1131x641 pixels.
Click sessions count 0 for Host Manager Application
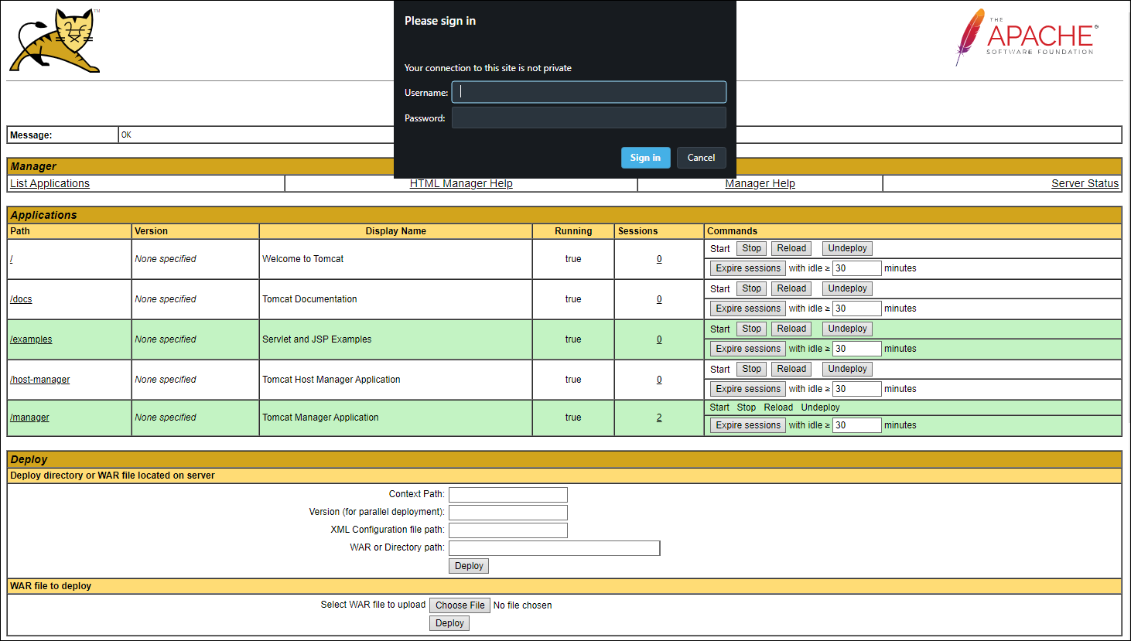coord(659,380)
